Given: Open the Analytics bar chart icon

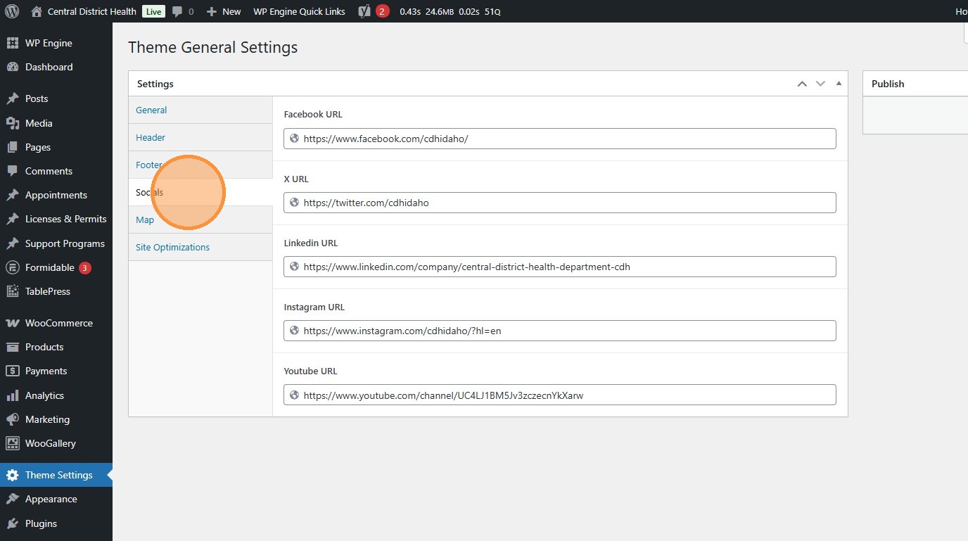Looking at the screenshot, I should tap(12, 395).
